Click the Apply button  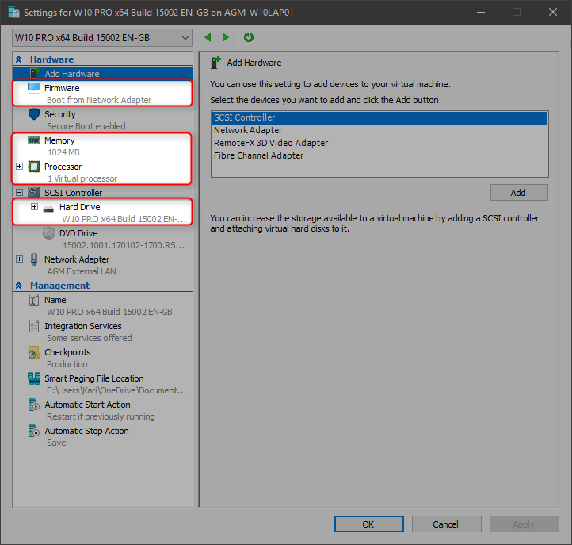[x=524, y=524]
